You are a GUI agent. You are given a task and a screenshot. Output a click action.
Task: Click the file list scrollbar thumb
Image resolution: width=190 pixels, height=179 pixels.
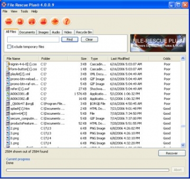point(183,126)
